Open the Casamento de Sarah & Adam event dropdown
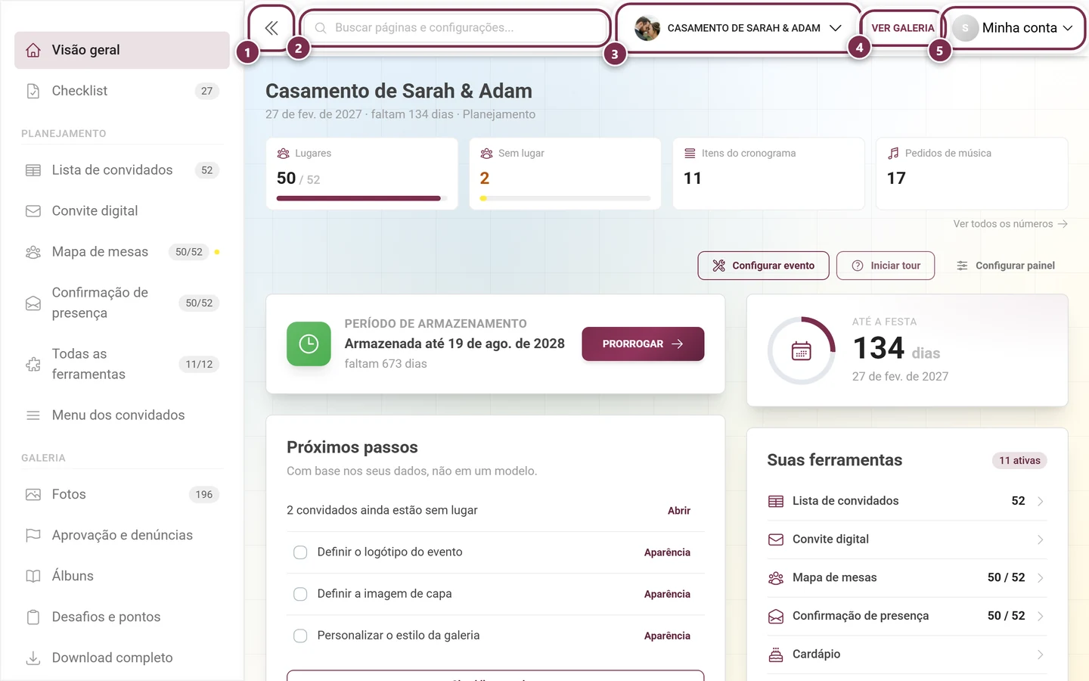This screenshot has width=1089, height=681. (x=738, y=28)
